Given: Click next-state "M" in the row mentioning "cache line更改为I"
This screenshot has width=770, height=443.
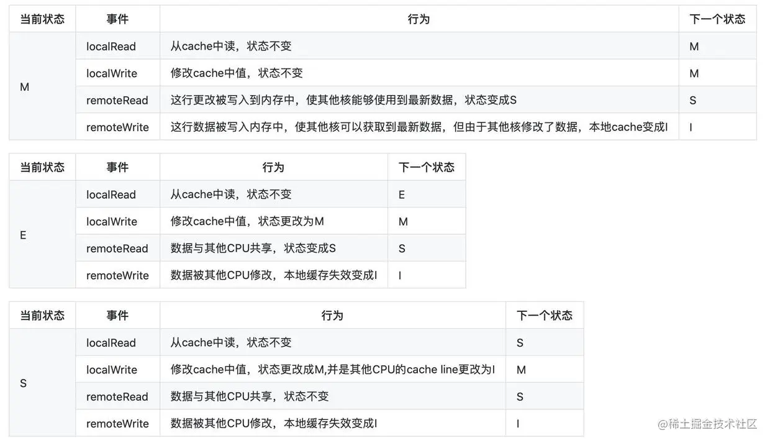Looking at the screenshot, I should (521, 370).
